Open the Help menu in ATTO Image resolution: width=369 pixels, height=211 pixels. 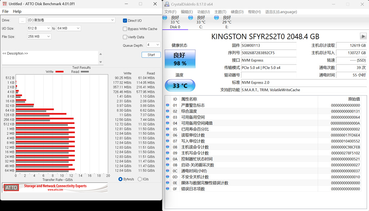pos(17,11)
